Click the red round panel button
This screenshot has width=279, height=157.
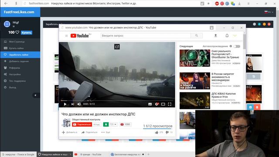pyautogui.click(x=269, y=24)
